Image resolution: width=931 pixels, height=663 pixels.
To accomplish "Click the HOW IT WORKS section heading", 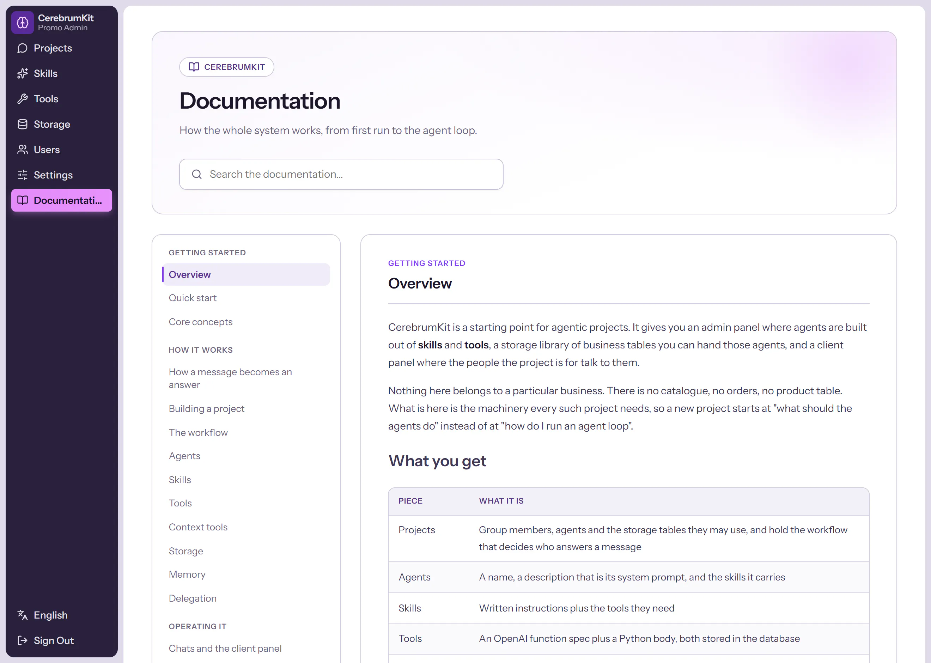I will tap(201, 350).
